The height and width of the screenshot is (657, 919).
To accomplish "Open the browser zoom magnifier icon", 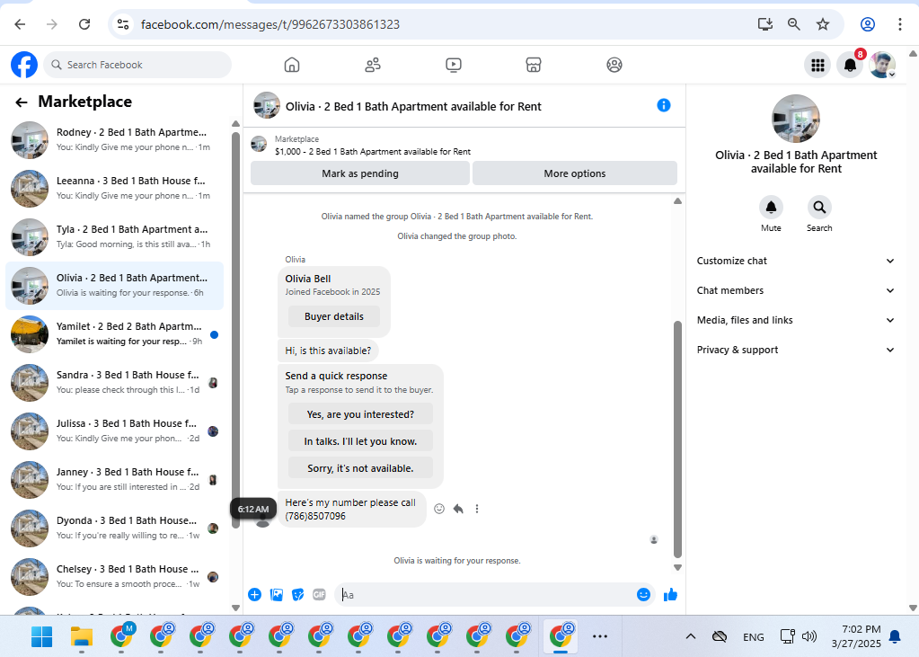I will click(793, 24).
